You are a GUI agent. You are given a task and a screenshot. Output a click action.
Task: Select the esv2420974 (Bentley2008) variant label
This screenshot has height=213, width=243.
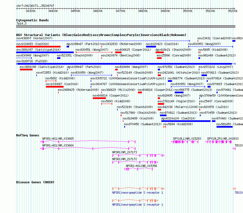click(121, 55)
